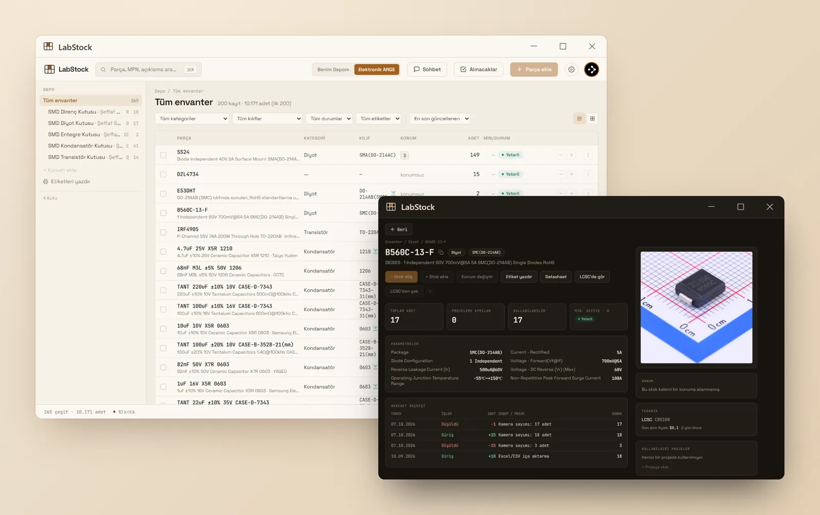The width and height of the screenshot is (820, 515).
Task: Switch to the Elektronik ARGE workspace
Action: click(x=377, y=70)
